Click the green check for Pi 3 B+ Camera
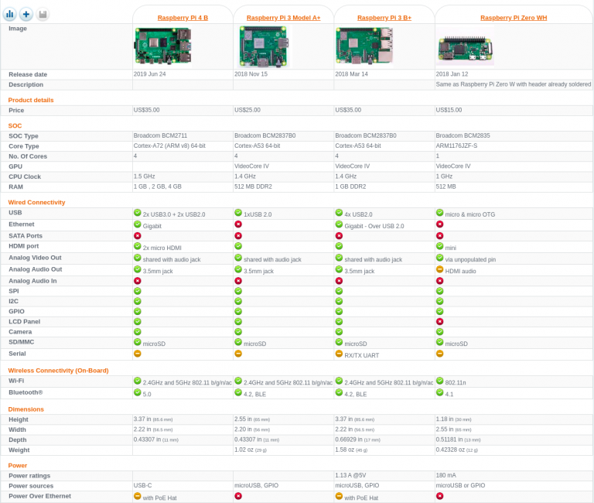The width and height of the screenshot is (594, 503). coord(339,332)
